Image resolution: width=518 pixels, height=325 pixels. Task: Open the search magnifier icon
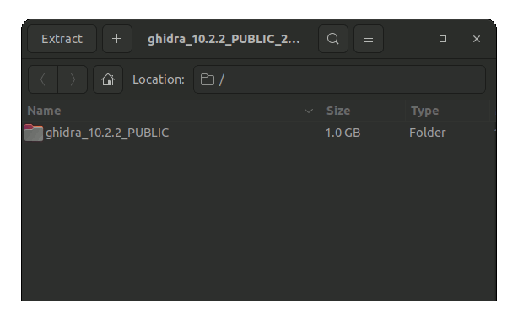333,39
